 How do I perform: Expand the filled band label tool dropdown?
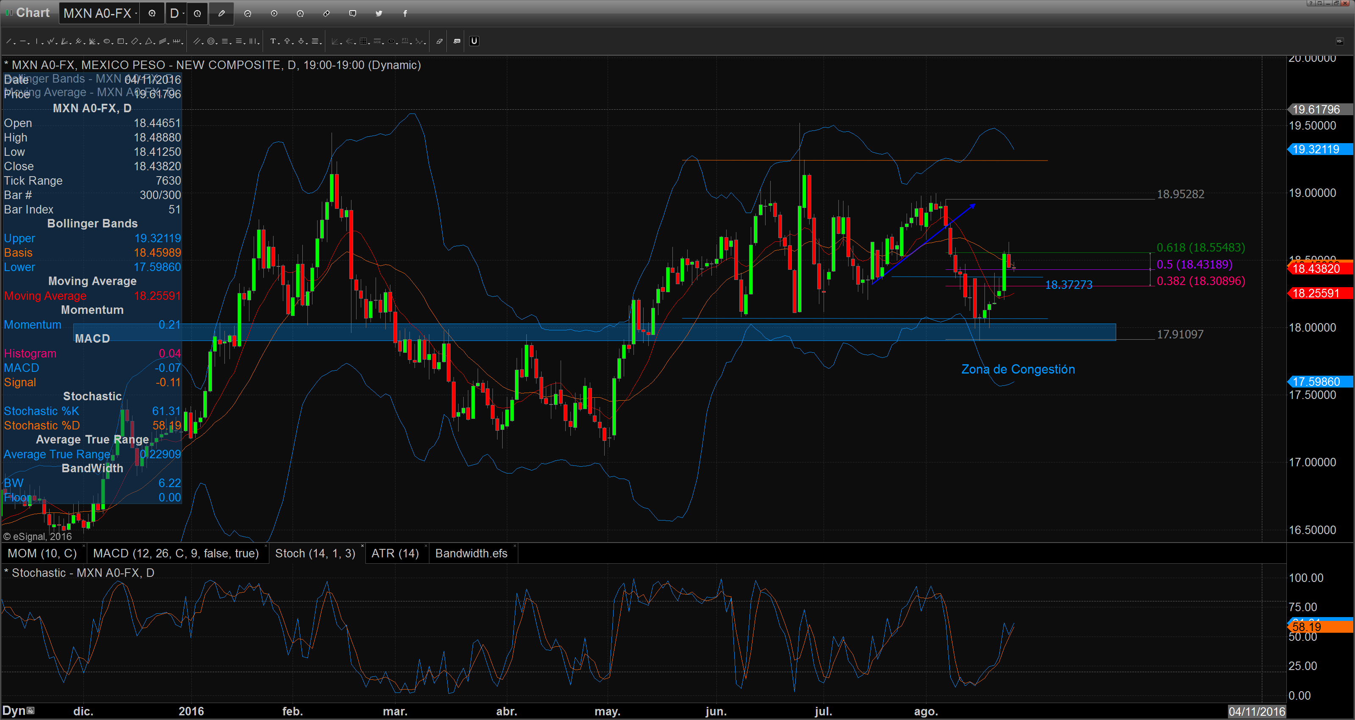tap(321, 44)
